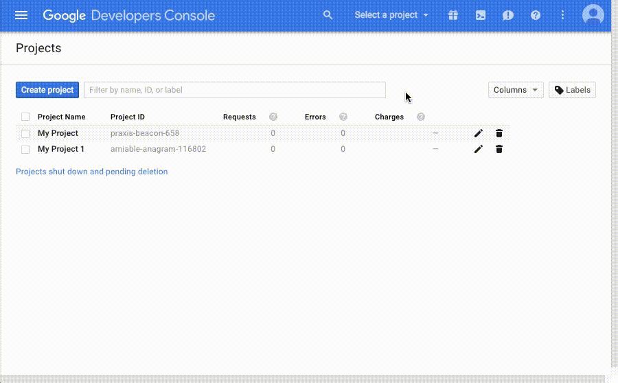The image size is (618, 383).
Task: Edit My Project with pencil icon
Action: pos(479,133)
